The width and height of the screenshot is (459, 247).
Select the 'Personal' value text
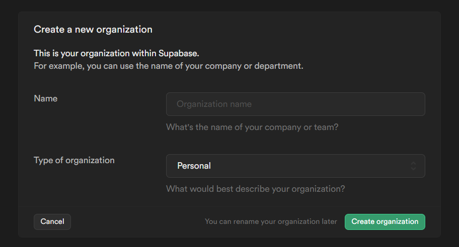[x=194, y=166]
